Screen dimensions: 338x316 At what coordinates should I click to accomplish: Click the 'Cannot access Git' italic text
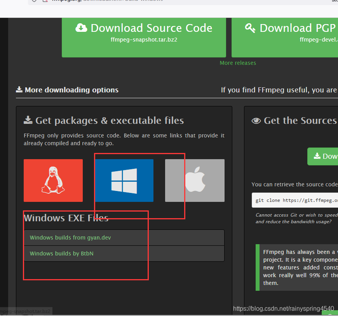[x=297, y=218]
